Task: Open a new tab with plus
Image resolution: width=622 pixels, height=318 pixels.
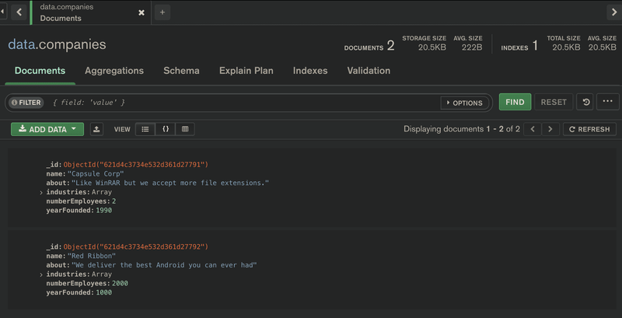Action: coord(162,12)
